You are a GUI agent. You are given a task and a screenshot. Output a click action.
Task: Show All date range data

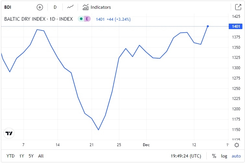click(41, 156)
